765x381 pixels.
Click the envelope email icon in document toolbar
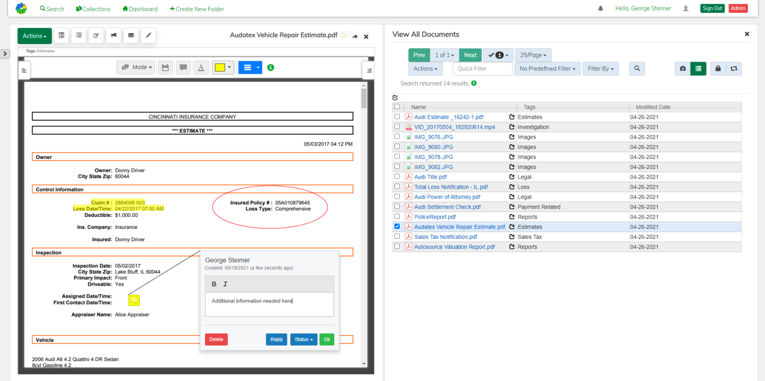tap(131, 35)
